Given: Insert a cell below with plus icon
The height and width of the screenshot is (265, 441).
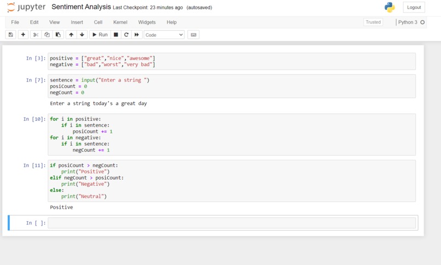Looking at the screenshot, I should point(23,35).
